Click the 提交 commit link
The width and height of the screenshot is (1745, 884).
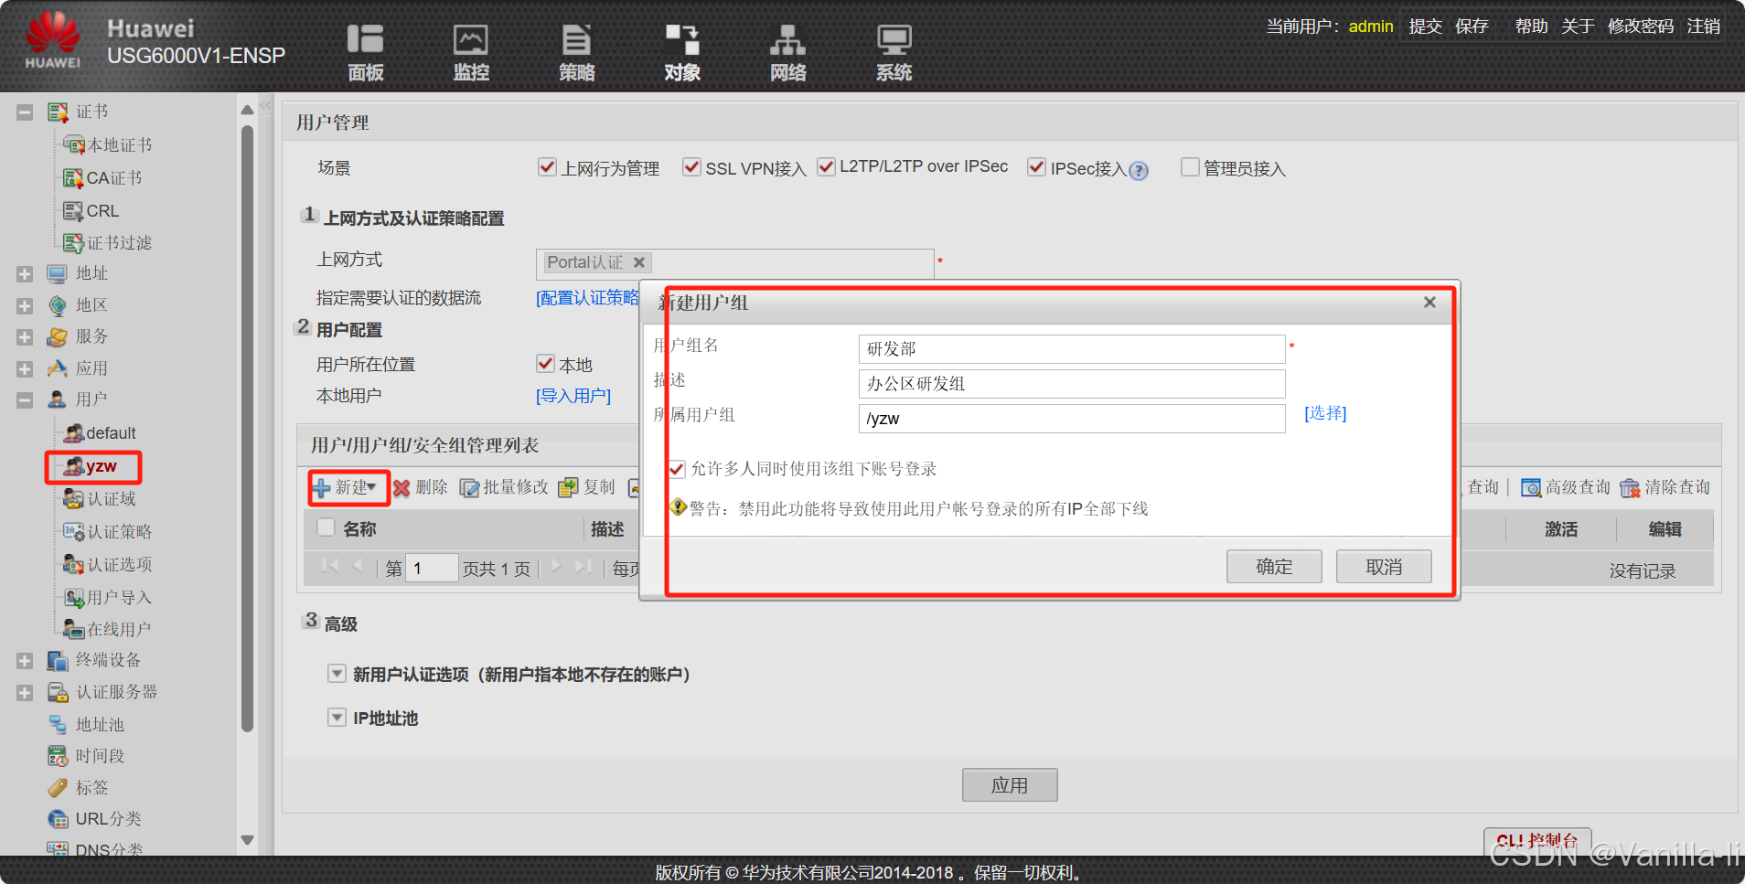click(1425, 27)
